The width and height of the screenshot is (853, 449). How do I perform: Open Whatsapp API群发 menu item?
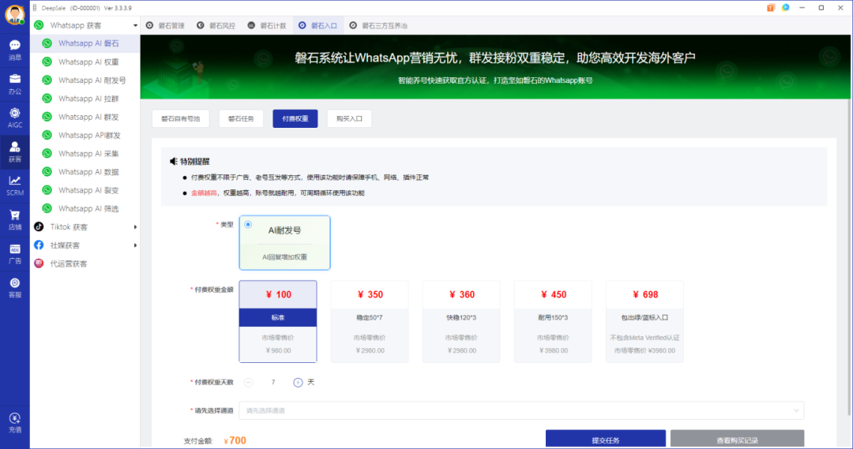85,135
